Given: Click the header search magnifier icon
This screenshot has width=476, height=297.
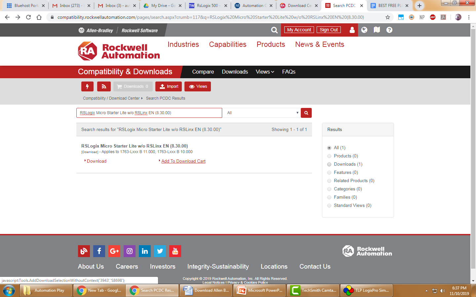Looking at the screenshot, I should [x=274, y=30].
